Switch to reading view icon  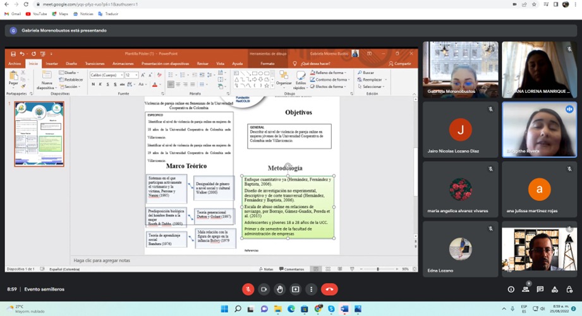pyautogui.click(x=340, y=269)
